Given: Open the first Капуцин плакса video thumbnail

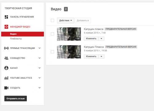Looking at the screenshot, I should (69, 34).
